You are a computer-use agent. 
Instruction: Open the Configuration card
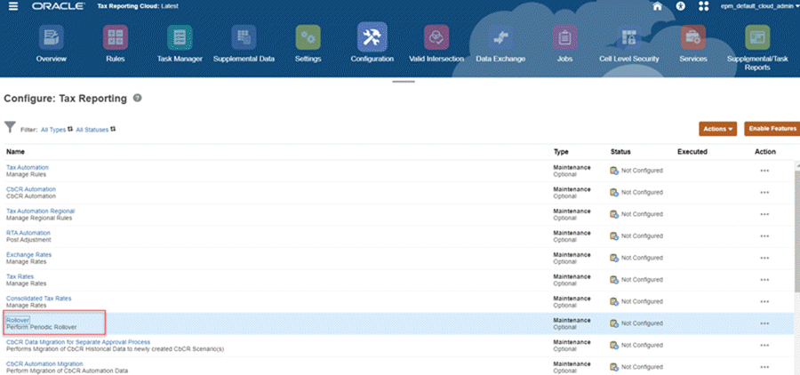[x=372, y=44]
